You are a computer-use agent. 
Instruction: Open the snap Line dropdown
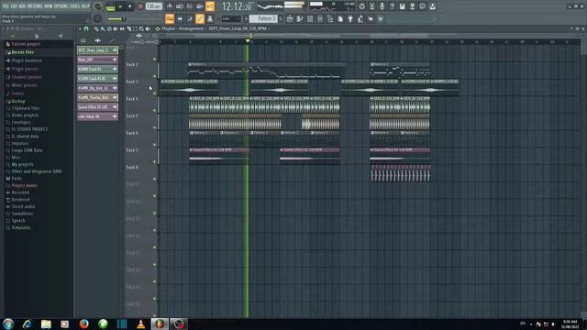(x=231, y=18)
